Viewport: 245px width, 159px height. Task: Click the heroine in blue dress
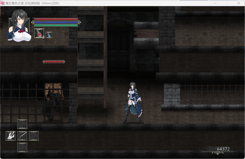coord(133,103)
